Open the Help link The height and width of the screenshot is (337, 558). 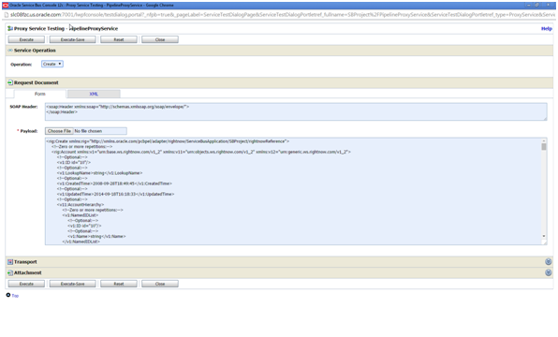546,28
